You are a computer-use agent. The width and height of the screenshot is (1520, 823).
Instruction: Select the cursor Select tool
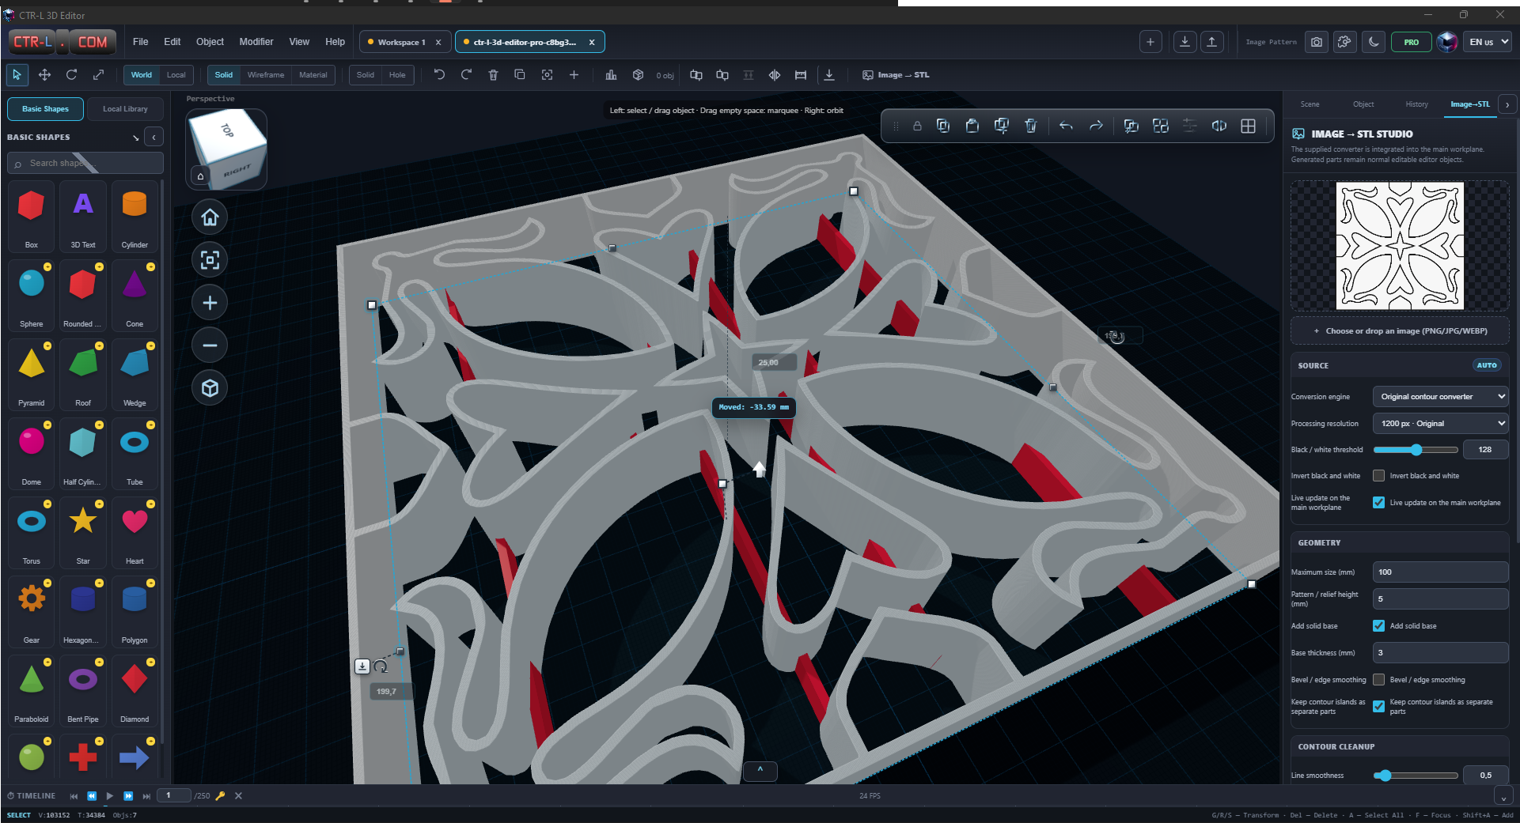click(x=17, y=74)
